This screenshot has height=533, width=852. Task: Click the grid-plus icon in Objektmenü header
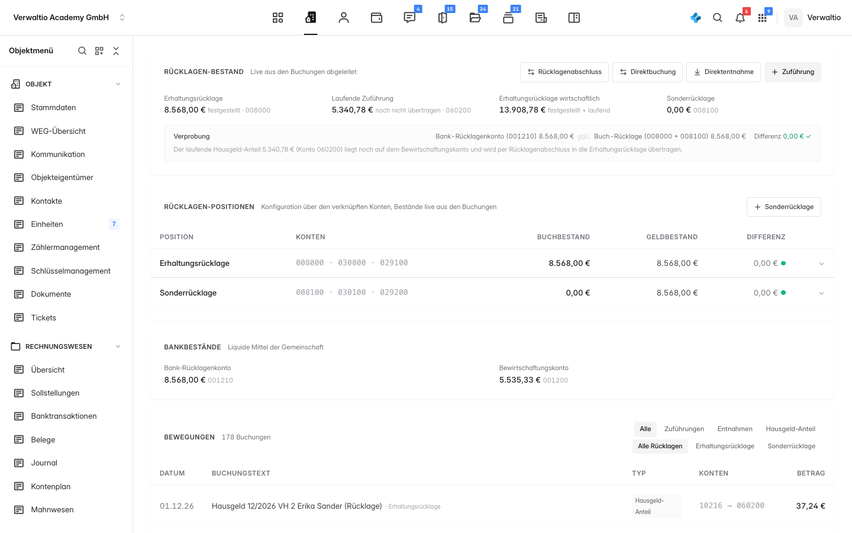pos(99,51)
